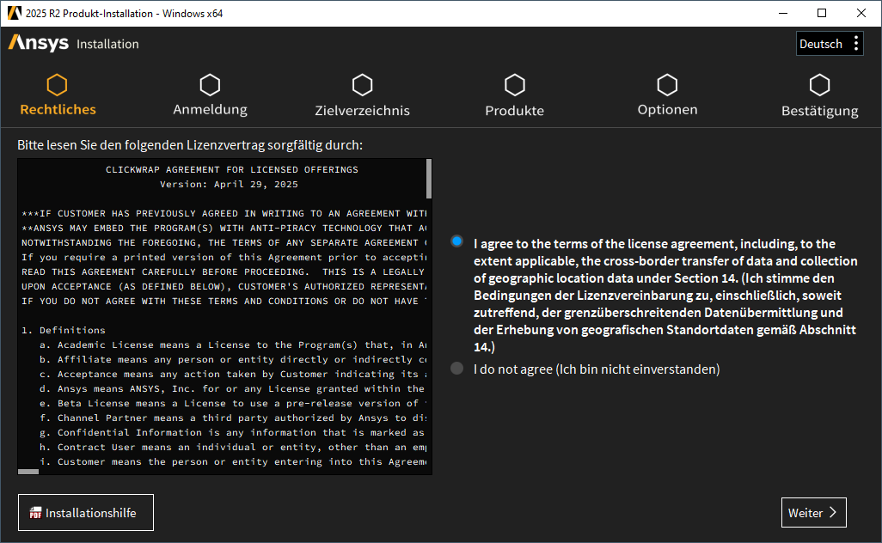Click the 'Bitte lesen Sie den folgenden Lizenzvertrag' prompt

(190, 145)
